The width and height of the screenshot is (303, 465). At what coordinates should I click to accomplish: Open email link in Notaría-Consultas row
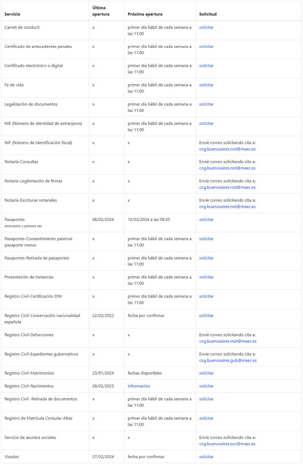[227, 168]
